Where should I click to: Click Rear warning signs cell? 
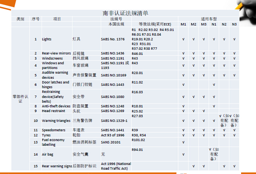click(57, 166)
